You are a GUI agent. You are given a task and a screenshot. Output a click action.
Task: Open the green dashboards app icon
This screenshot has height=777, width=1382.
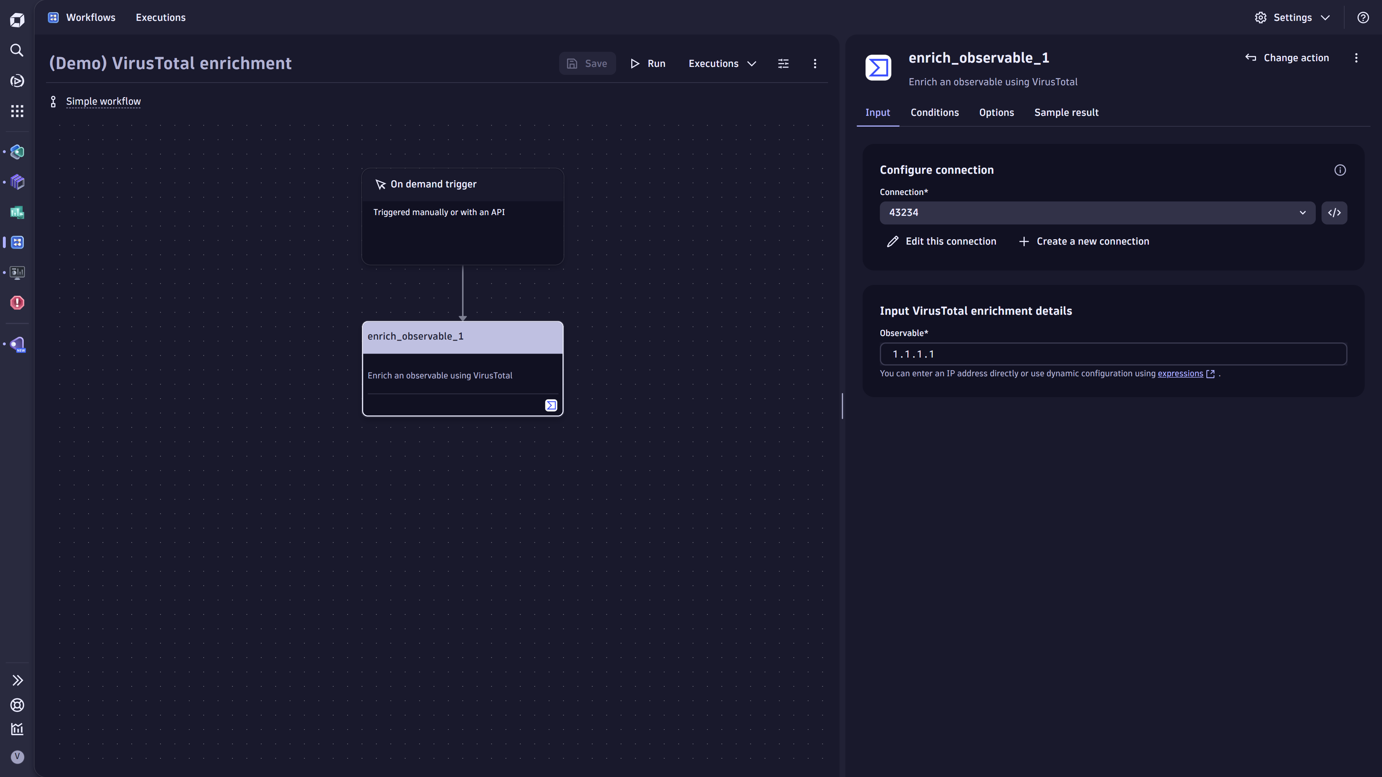[x=17, y=212]
